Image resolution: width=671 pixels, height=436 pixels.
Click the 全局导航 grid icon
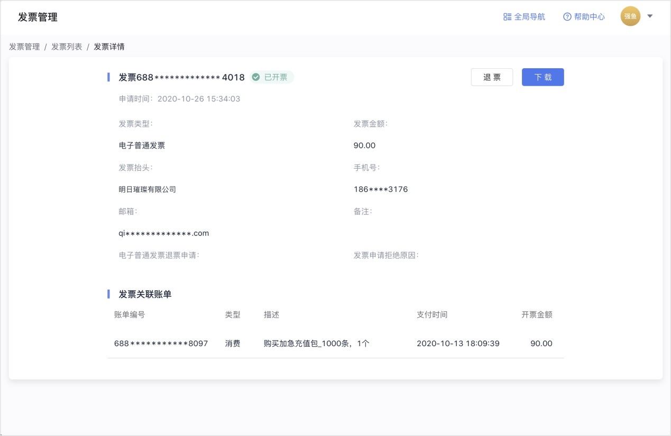(x=507, y=17)
